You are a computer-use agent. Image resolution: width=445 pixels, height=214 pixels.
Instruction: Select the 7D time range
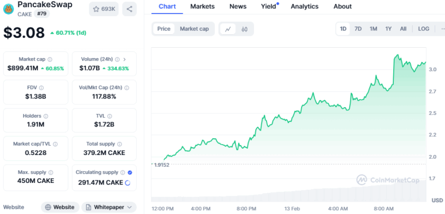pyautogui.click(x=358, y=28)
